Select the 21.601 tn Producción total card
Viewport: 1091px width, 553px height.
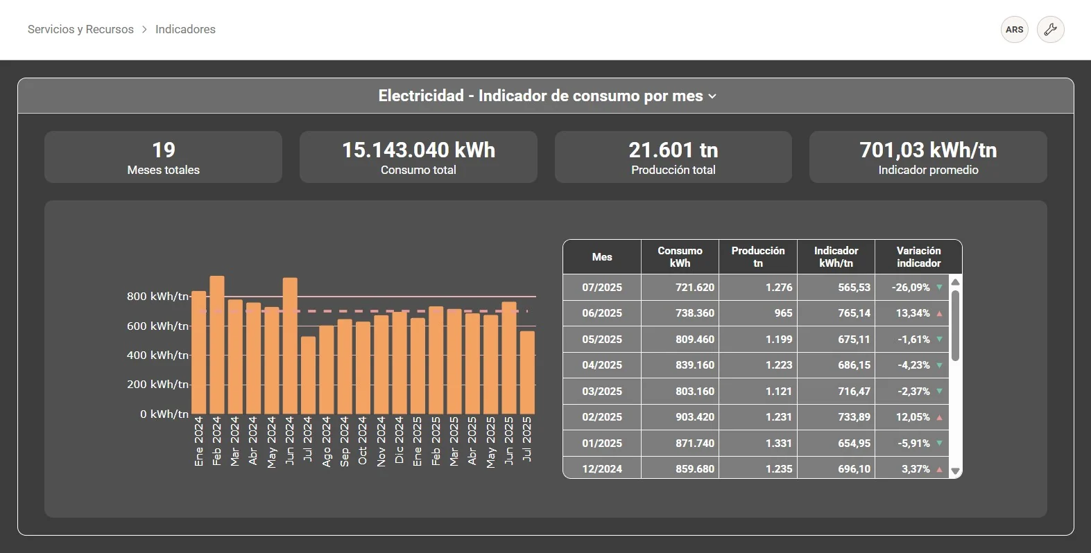[673, 157]
